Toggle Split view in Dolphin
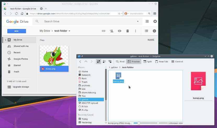 pos(147,61)
